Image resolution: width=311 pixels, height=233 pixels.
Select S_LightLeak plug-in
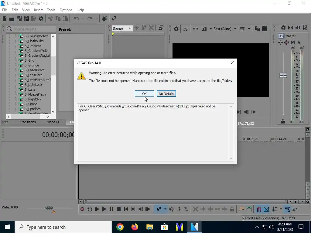[33, 85]
